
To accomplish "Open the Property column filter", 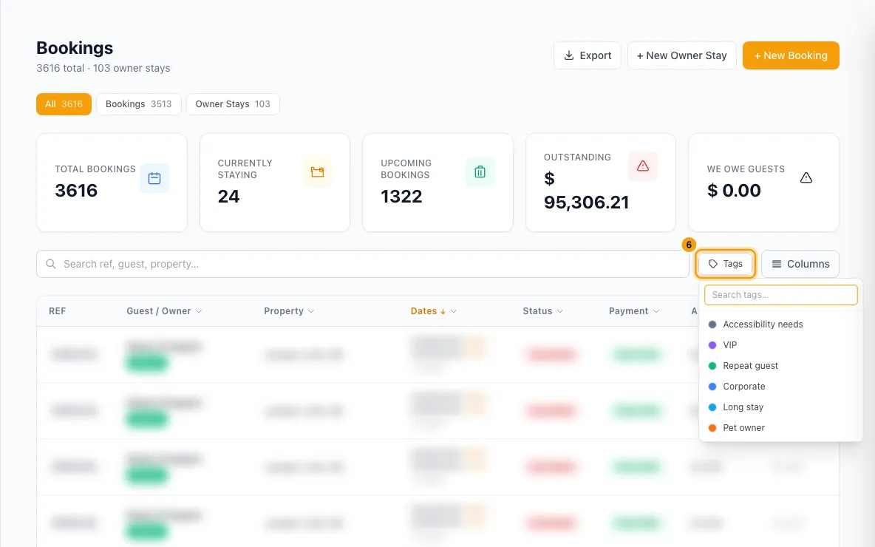I will click(x=311, y=311).
